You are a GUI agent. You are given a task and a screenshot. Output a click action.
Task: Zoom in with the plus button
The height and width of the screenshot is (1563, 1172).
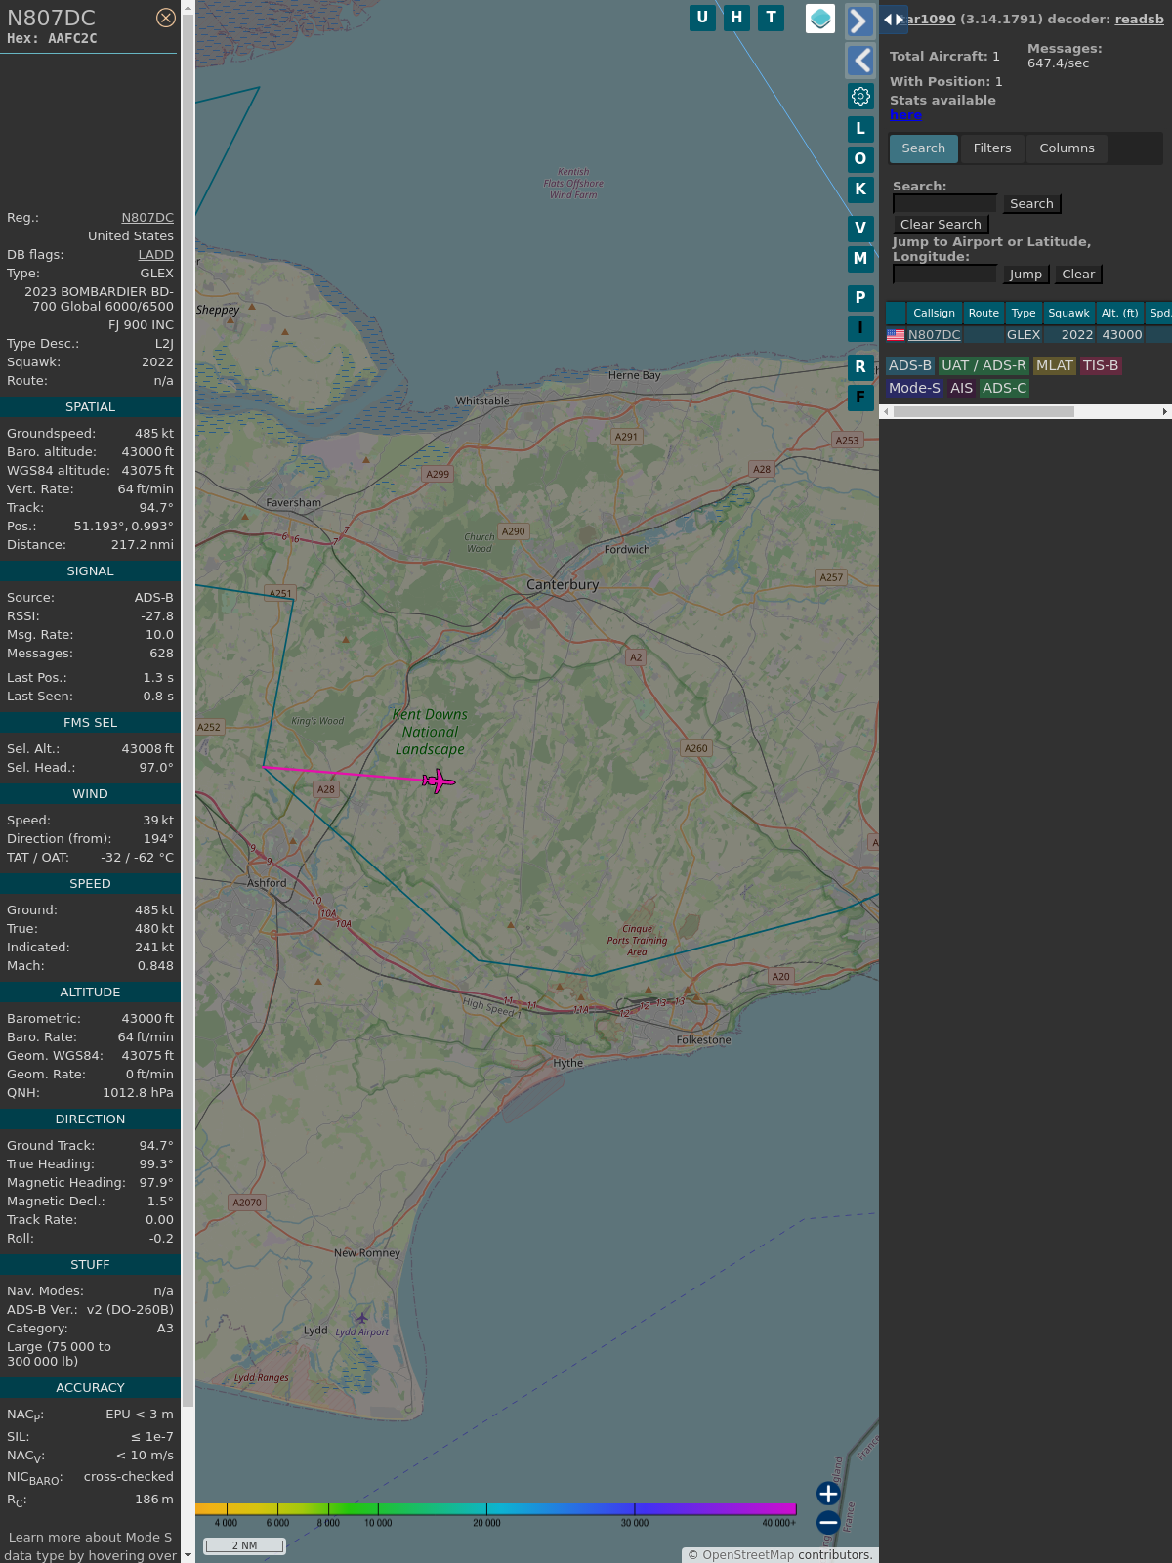(828, 1494)
